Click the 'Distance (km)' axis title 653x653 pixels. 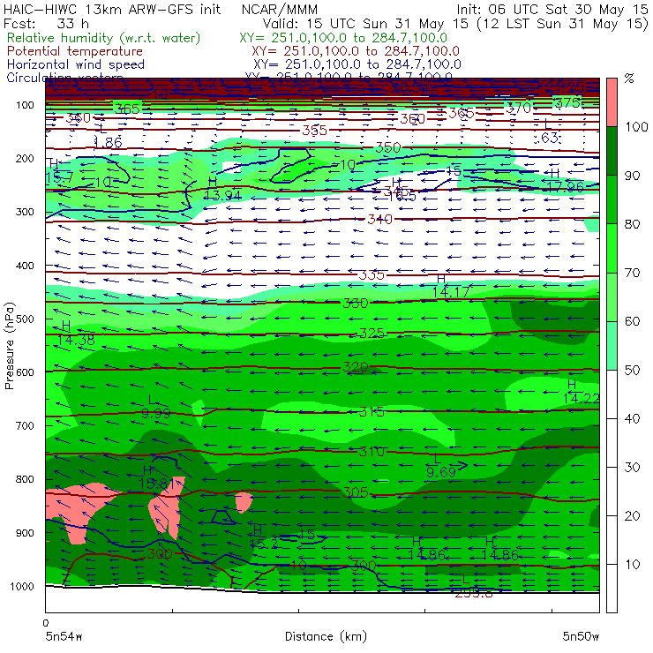pos(326,636)
